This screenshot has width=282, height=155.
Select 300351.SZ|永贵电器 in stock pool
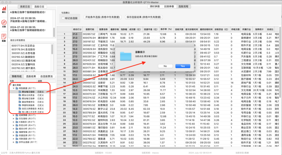tap(23, 53)
